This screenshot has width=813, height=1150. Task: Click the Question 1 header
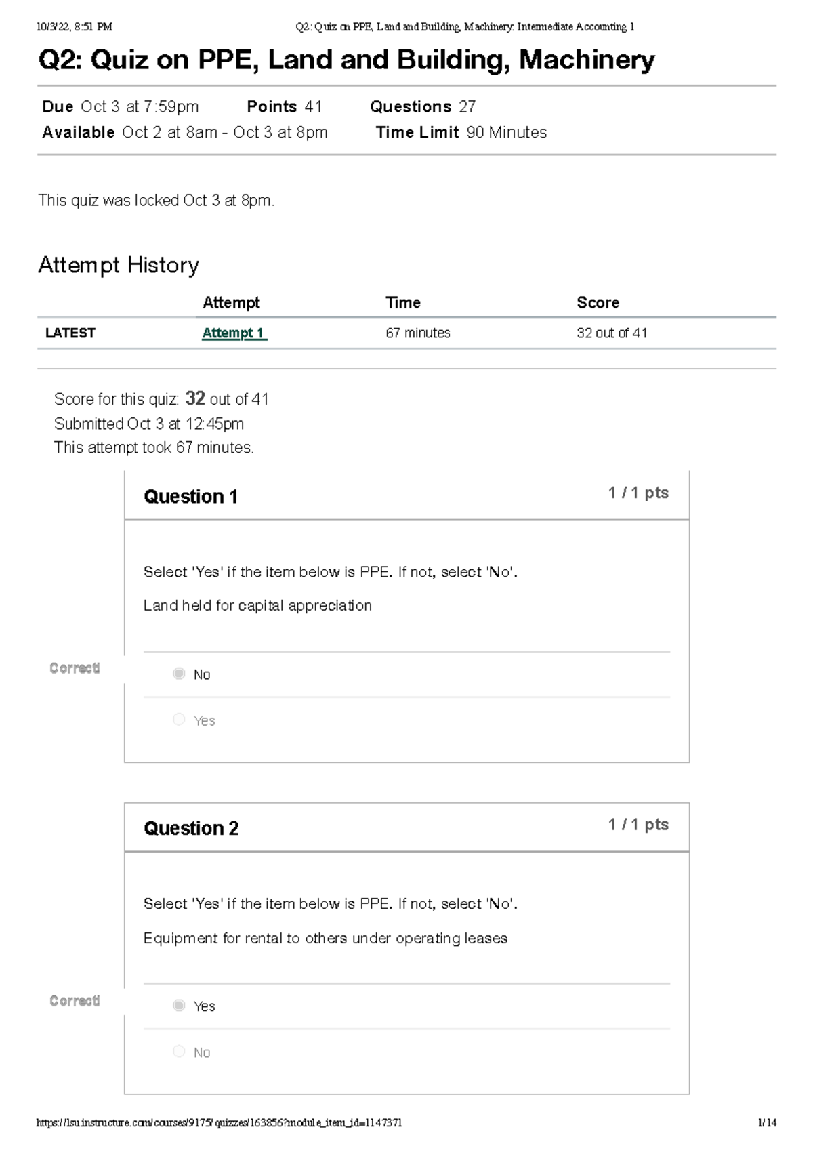(191, 497)
